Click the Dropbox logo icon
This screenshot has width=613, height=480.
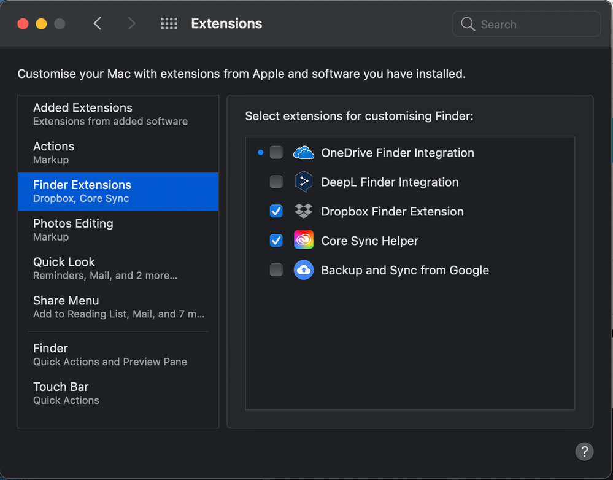[304, 211]
